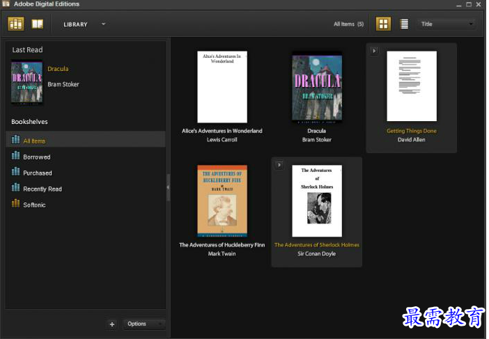The height and width of the screenshot is (339, 489).
Task: Open the Title sort dropdown
Action: pos(447,24)
